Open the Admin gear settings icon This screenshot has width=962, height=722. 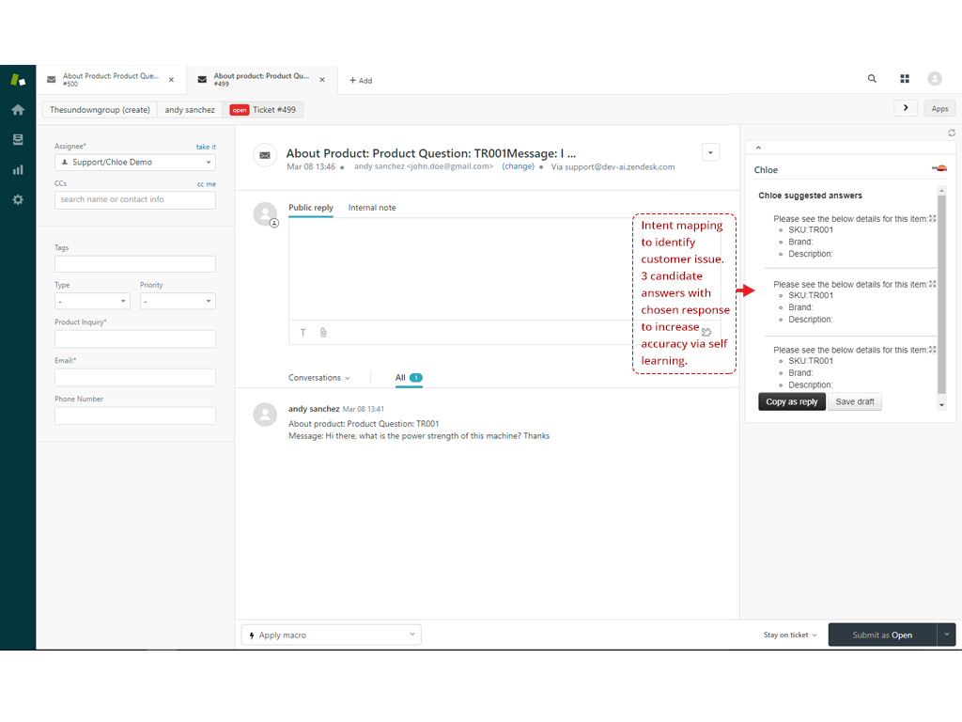point(18,200)
